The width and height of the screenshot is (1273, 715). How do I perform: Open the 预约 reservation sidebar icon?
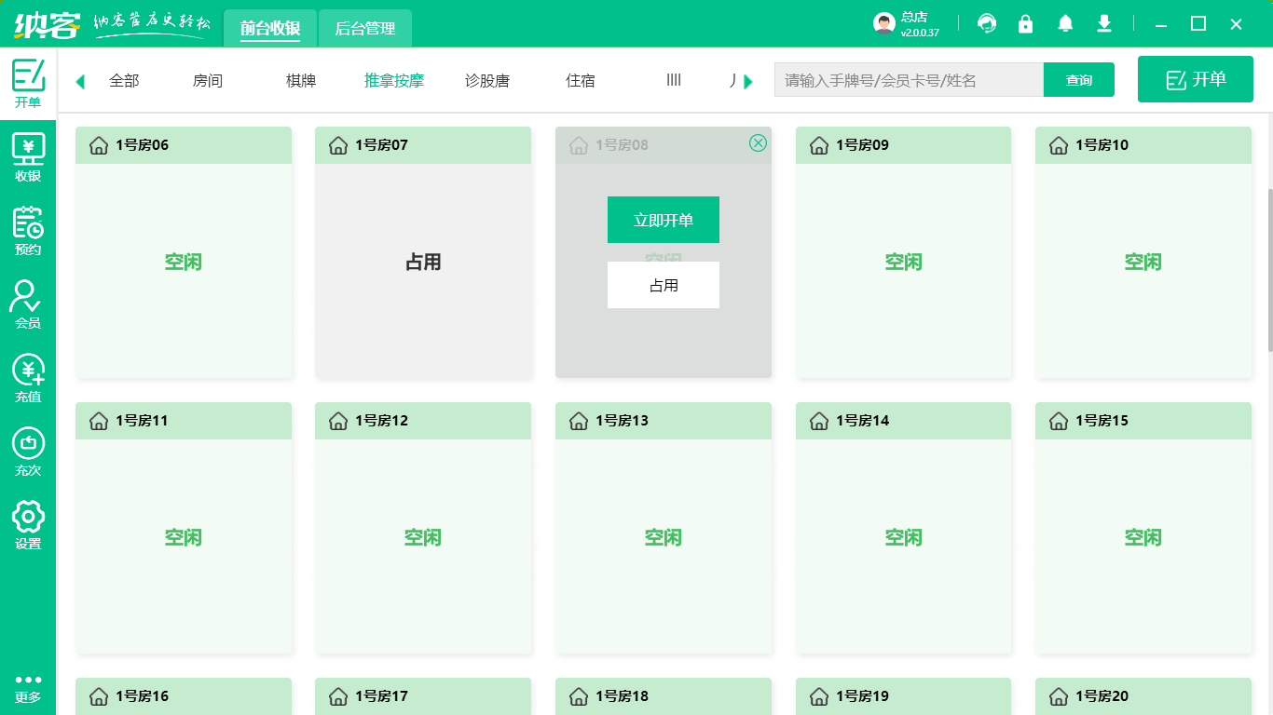28,231
